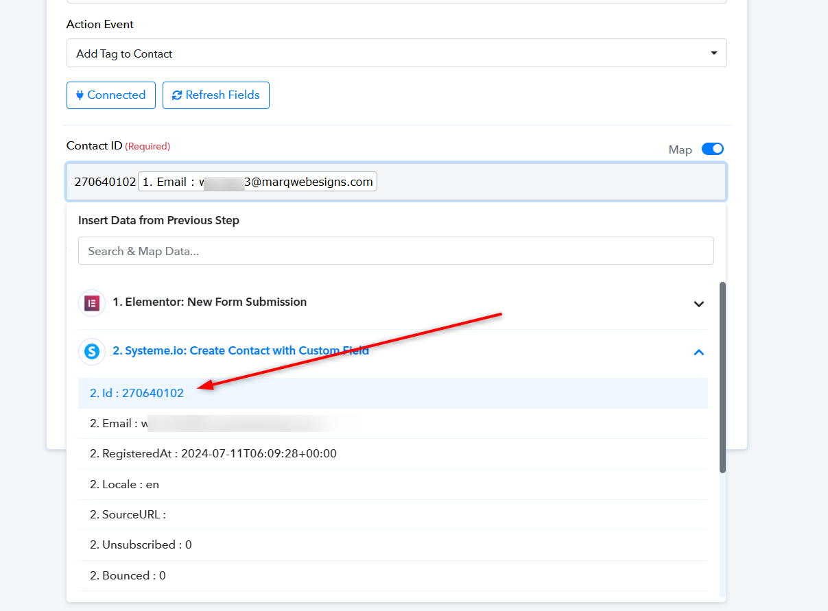
Task: Click the Search & Map Data field
Action: tap(396, 251)
